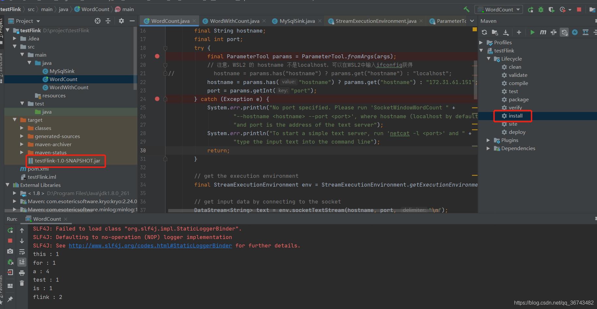
Task: Expand Maven Dependencies node
Action: click(489, 148)
